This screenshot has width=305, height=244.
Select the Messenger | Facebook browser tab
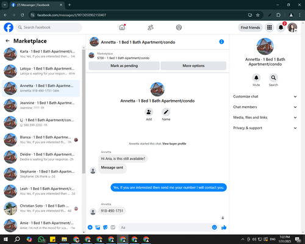click(x=37, y=5)
